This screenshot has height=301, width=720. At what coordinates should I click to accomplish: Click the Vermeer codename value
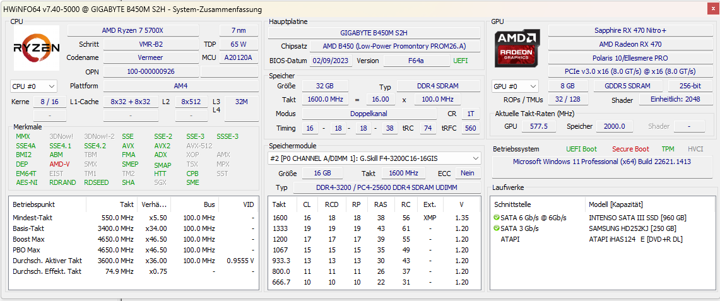point(151,58)
